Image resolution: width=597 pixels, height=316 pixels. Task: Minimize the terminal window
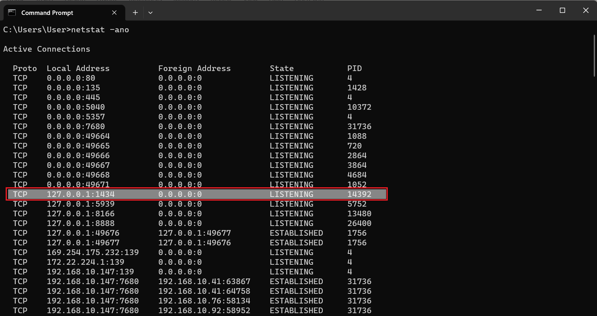(539, 10)
